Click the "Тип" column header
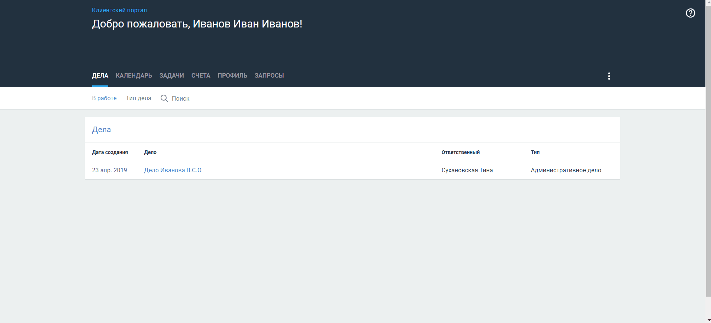The image size is (711, 323). (535, 153)
